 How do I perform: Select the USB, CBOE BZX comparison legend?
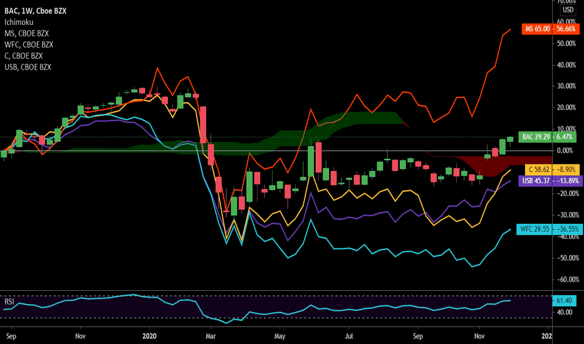pyautogui.click(x=28, y=67)
